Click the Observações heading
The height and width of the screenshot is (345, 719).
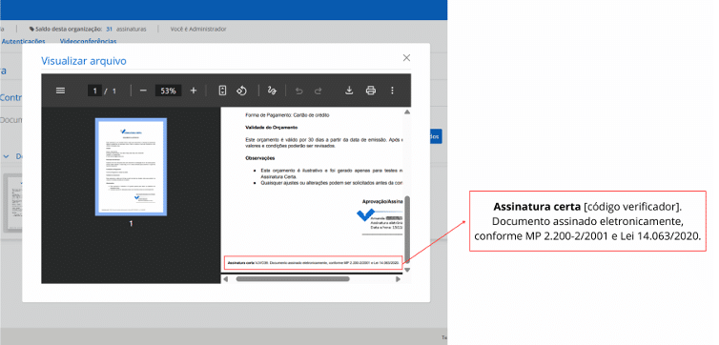point(260,158)
